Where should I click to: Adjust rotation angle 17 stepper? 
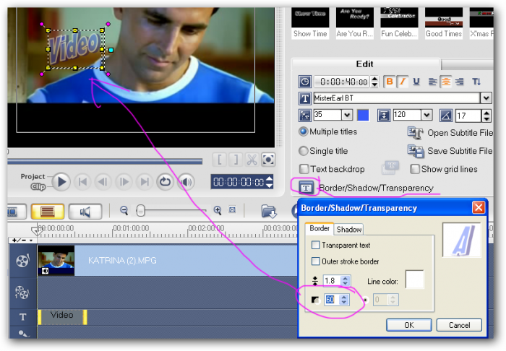(x=486, y=116)
